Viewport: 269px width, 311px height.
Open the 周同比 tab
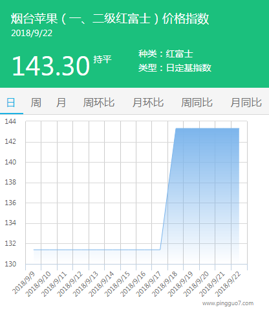point(197,103)
